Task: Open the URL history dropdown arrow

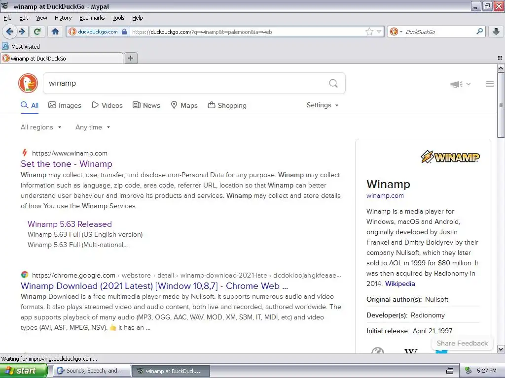Action: [x=379, y=31]
